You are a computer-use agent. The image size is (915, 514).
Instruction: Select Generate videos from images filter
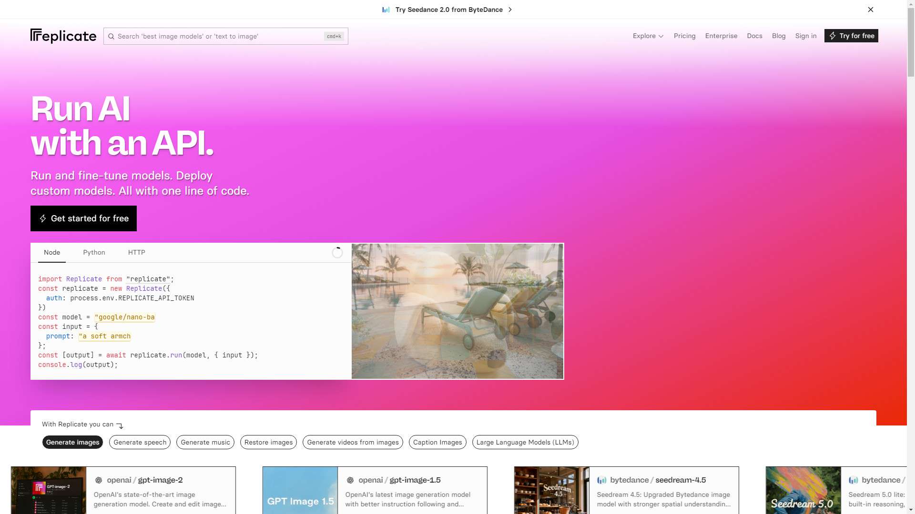[x=353, y=442]
